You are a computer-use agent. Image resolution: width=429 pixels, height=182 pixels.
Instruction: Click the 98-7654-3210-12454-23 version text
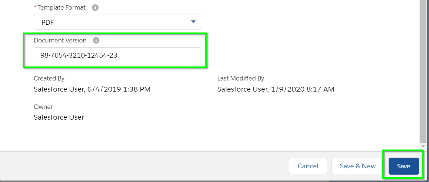(79, 55)
